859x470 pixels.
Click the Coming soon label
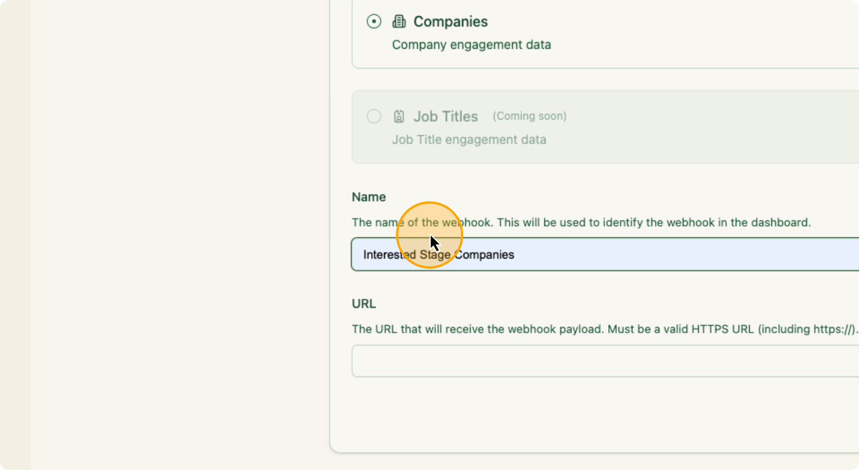coord(529,116)
